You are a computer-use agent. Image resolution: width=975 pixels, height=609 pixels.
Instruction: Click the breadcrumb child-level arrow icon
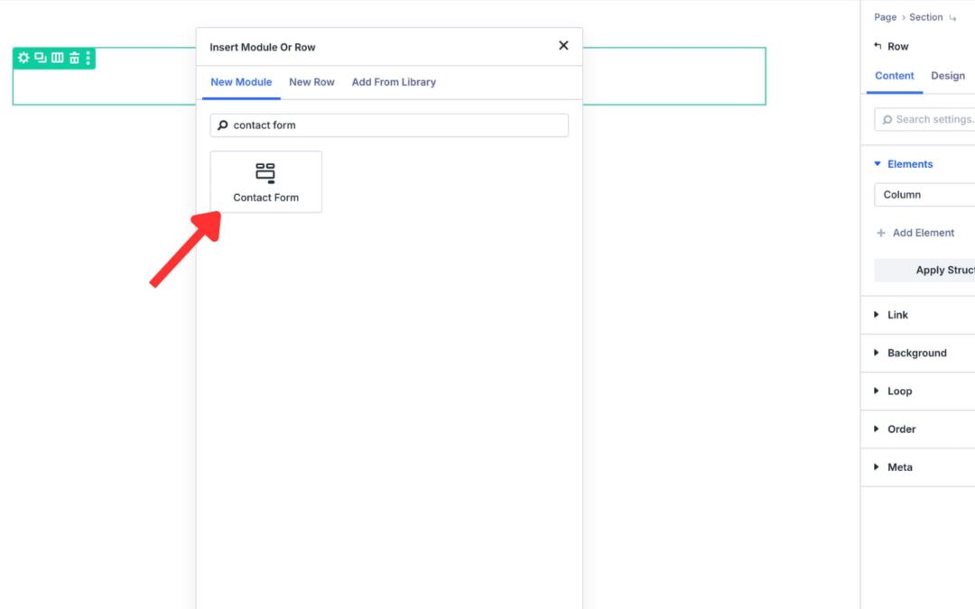click(952, 18)
